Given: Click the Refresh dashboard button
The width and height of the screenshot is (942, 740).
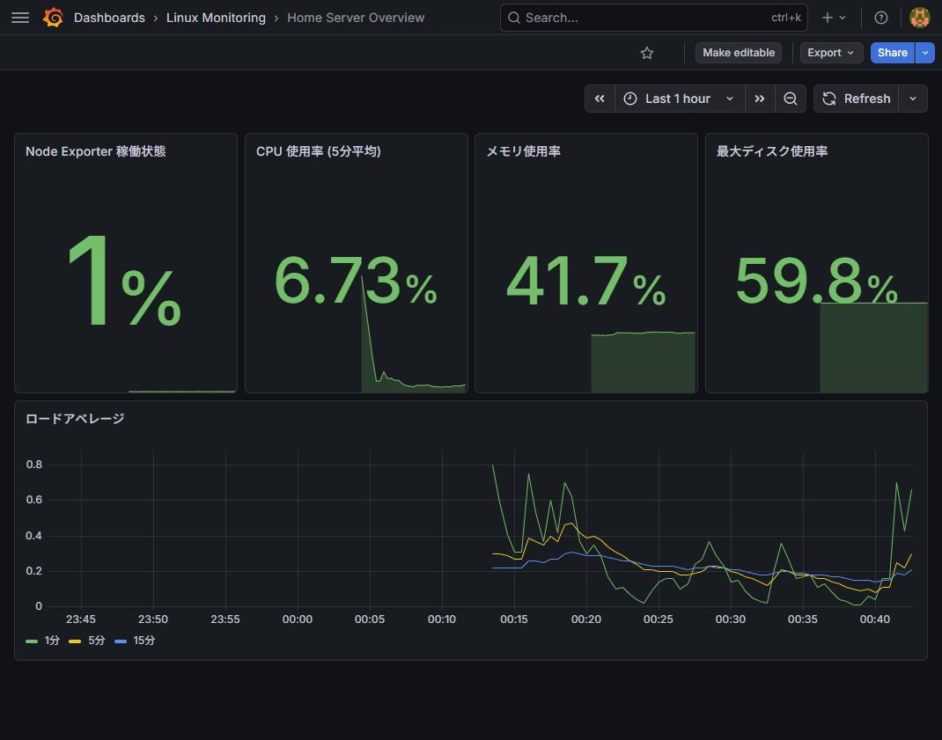Looking at the screenshot, I should click(x=856, y=99).
